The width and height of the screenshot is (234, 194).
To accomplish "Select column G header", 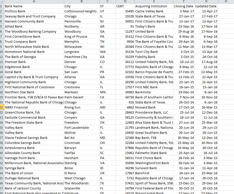I will click(206, 2).
